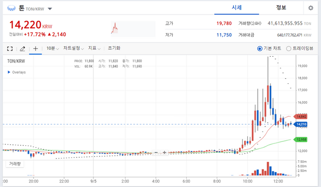The width and height of the screenshot is (321, 187).
Task: Click the 9/5 date axis label
Action: (93, 181)
